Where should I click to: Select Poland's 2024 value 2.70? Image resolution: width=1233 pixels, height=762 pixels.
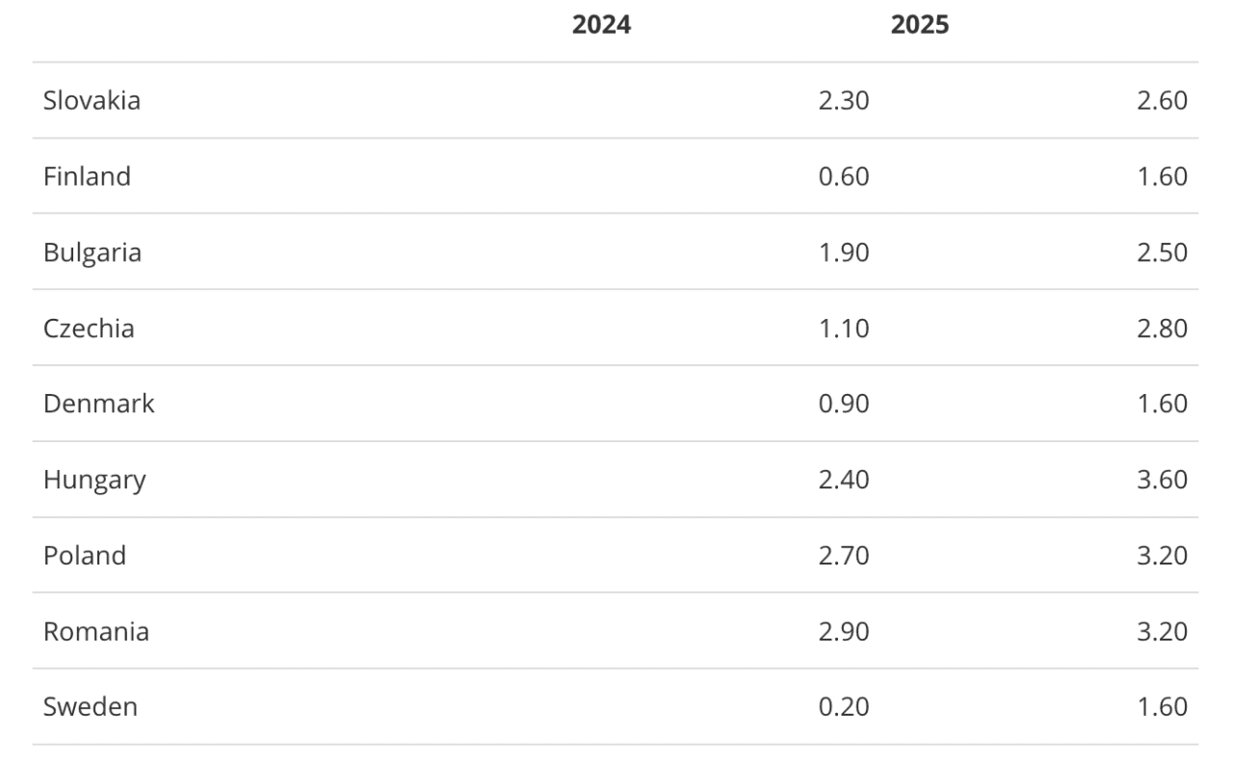[x=843, y=556]
